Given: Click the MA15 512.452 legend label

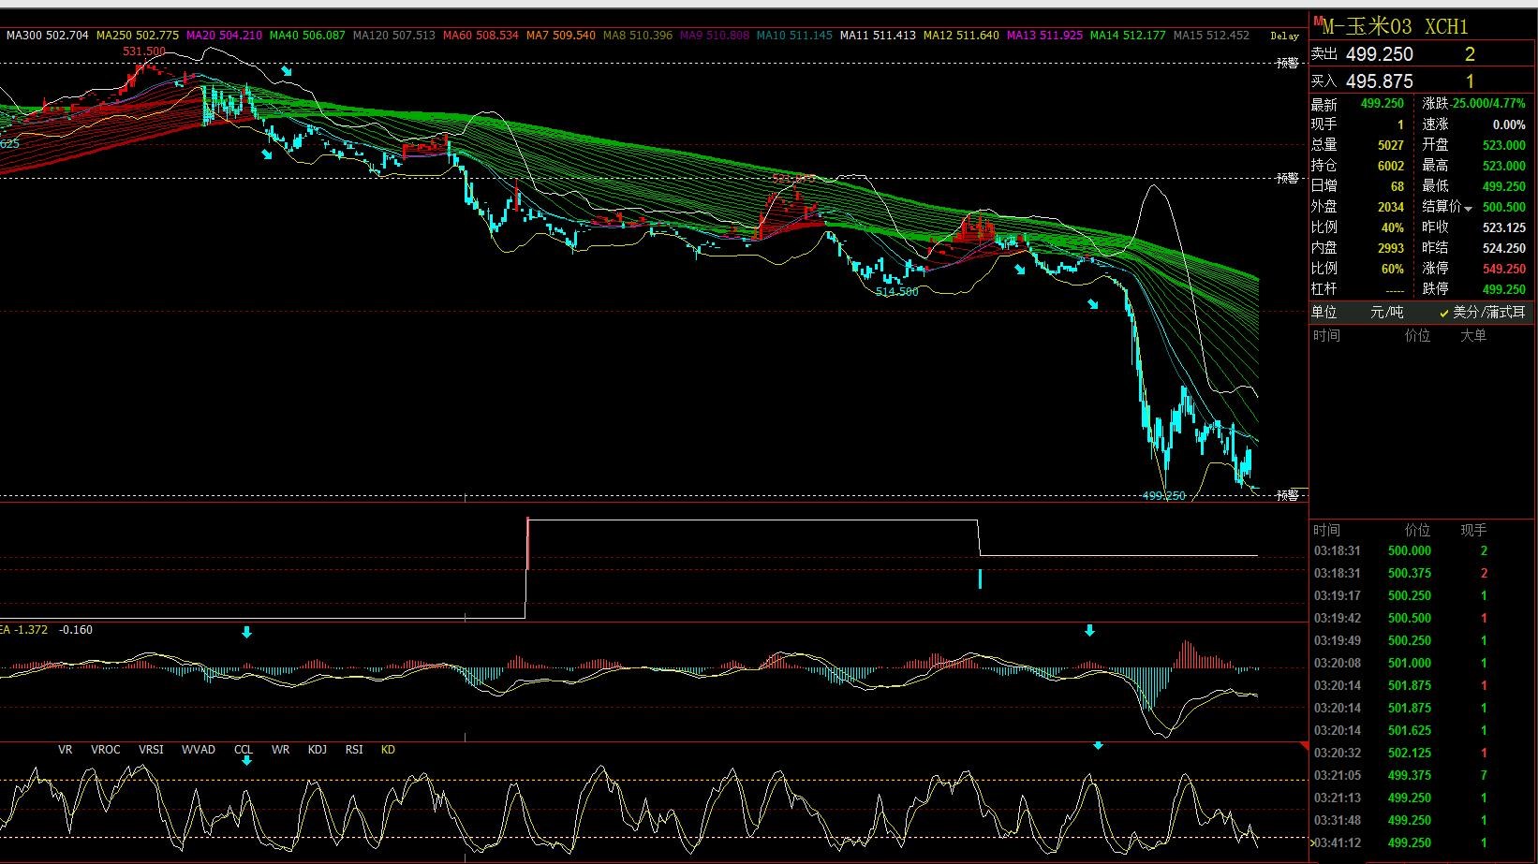Looking at the screenshot, I should click(1211, 36).
